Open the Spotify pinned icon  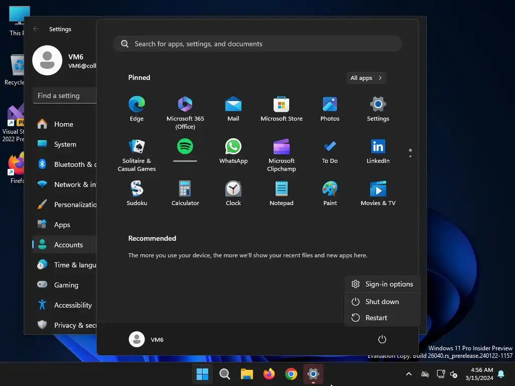(185, 146)
